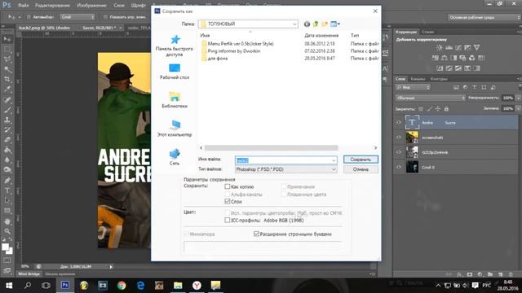This screenshot has width=522, height=293.
Task: Select the Lasso tool
Action: tap(7, 59)
